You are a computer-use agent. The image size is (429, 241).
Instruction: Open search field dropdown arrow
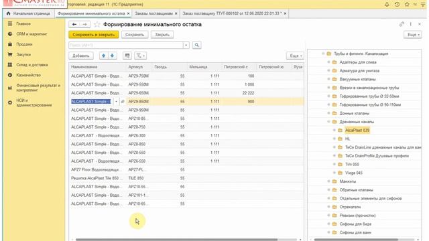pos(186,45)
